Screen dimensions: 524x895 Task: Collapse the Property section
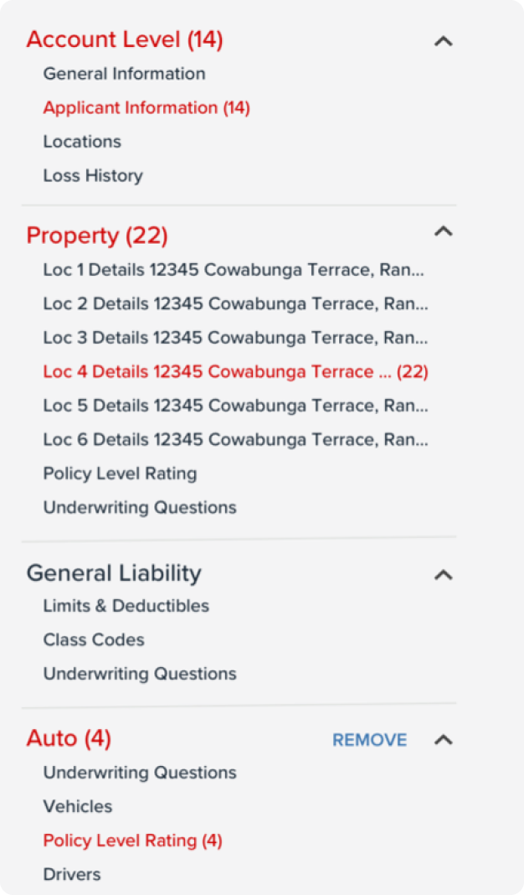tap(443, 232)
